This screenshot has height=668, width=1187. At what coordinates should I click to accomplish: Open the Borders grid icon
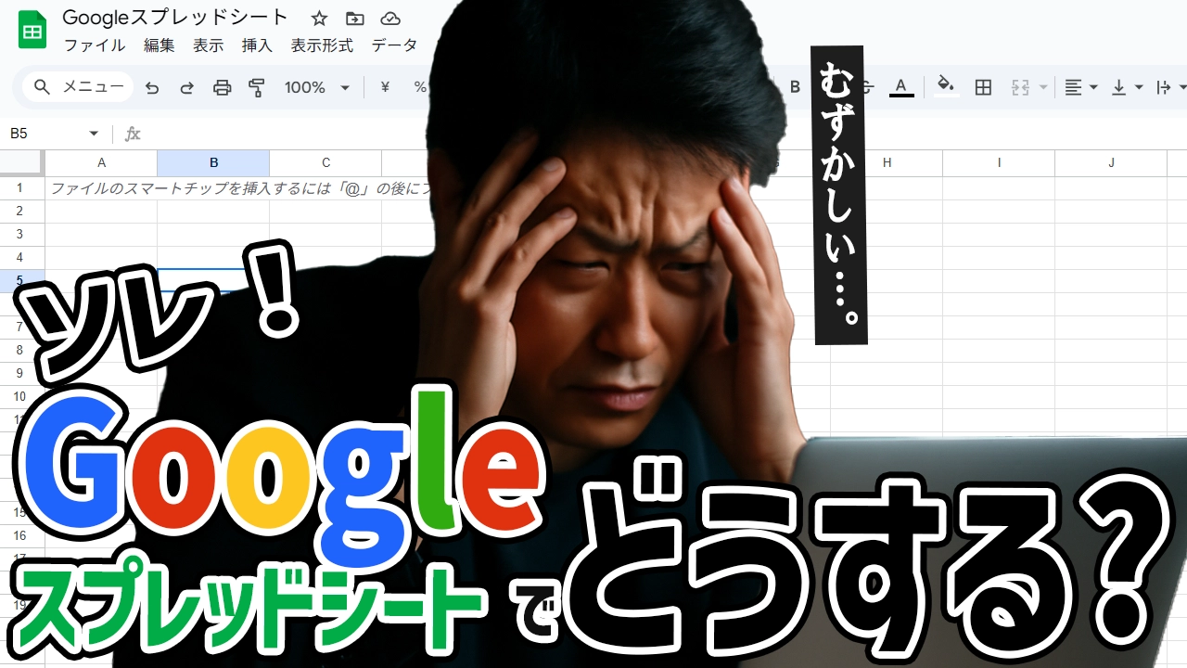pyautogui.click(x=983, y=87)
